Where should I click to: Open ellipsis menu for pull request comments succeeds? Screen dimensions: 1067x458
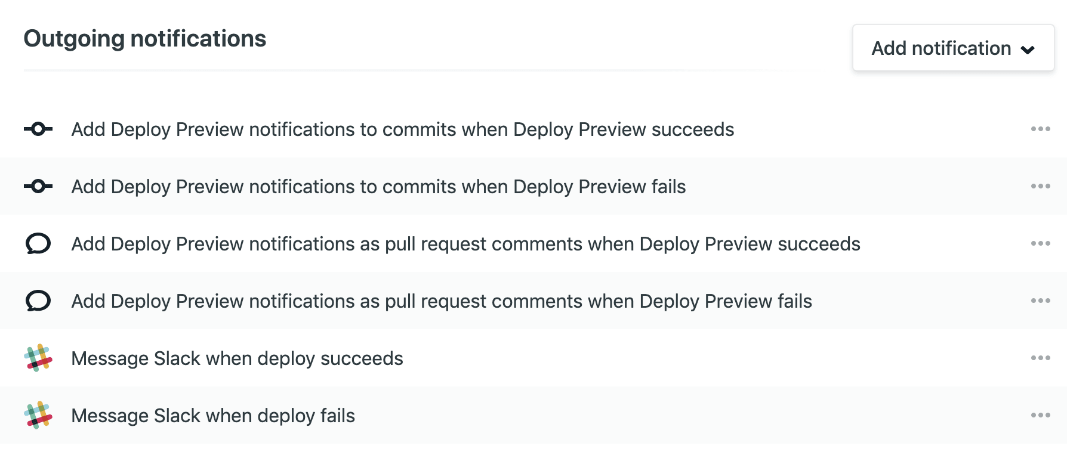click(x=1040, y=243)
